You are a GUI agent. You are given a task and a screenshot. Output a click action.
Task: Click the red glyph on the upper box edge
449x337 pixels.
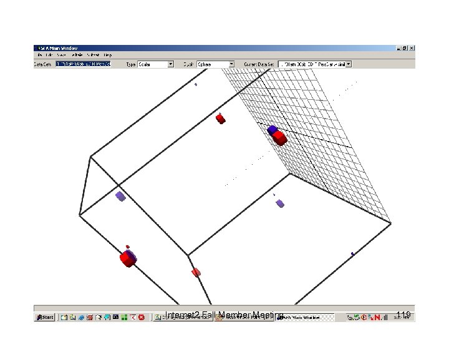(220, 119)
